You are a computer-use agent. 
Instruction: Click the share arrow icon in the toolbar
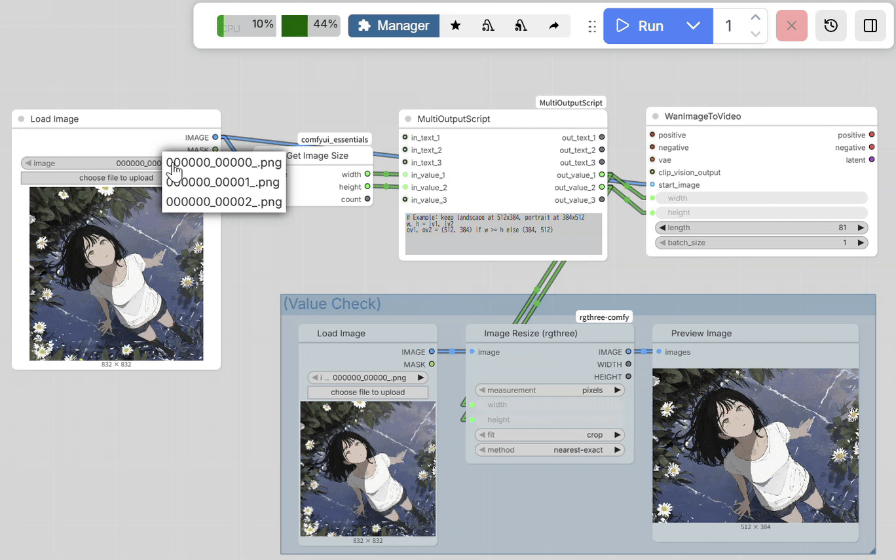(554, 26)
